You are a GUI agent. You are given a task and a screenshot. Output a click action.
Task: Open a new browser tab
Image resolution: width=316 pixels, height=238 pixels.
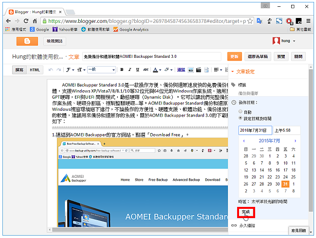point(70,12)
